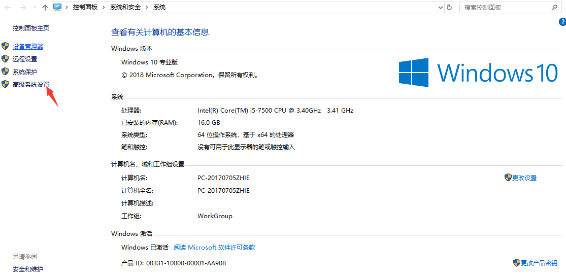Viewport: 566px width, 278px height.
Task: Go forward with the forward arrow
Action: click(x=22, y=7)
